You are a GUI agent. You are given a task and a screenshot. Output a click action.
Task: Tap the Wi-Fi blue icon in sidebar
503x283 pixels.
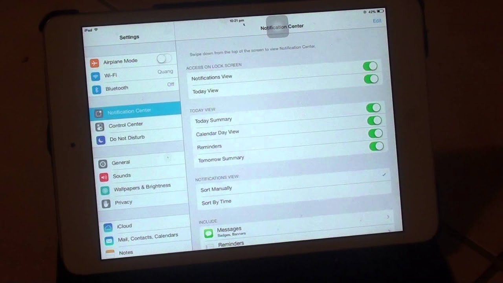coord(95,77)
